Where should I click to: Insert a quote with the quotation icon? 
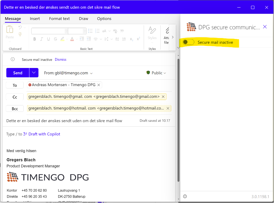(122, 31)
